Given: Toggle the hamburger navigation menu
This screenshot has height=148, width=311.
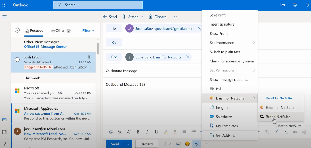Looking at the screenshot, I should (x=5, y=17).
